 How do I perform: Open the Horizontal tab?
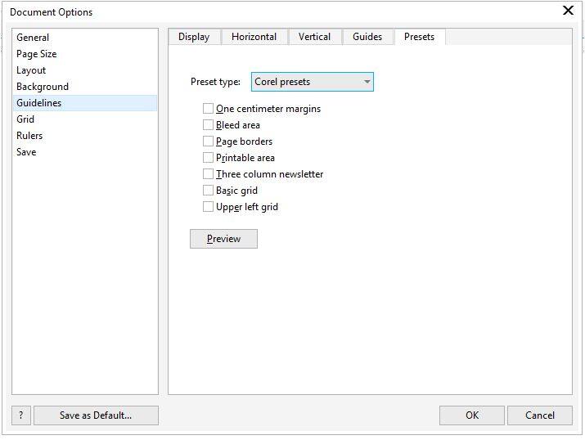tap(254, 37)
